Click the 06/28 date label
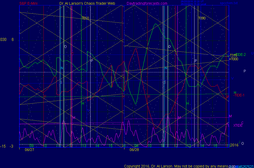 (x=134, y=149)
